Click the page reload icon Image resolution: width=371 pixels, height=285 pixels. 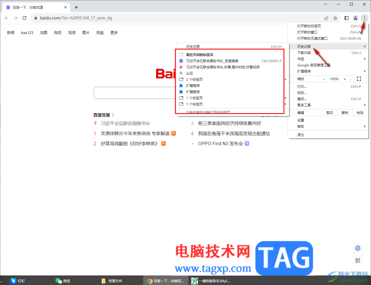tap(24, 18)
